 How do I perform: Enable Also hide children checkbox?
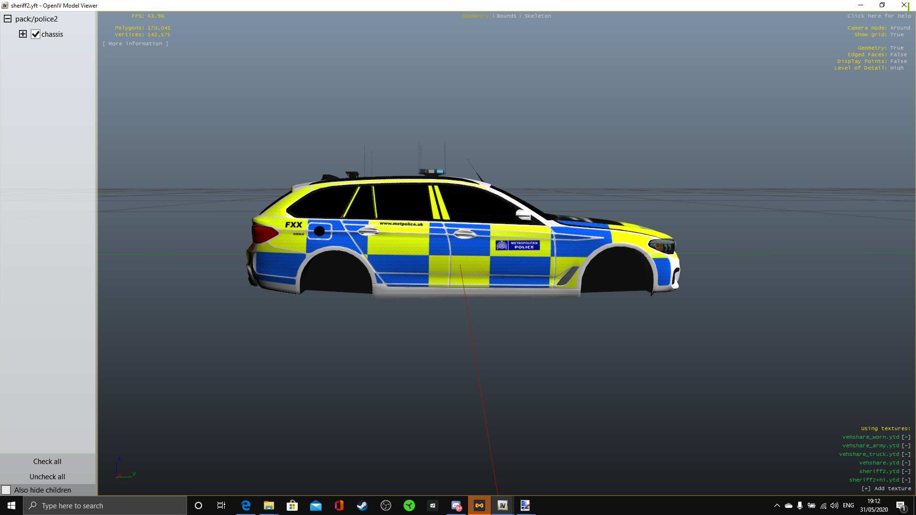[x=6, y=490]
